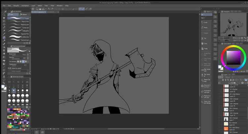Image resolution: width=248 pixels, height=134 pixels.
Task: Open CLIP STUDIO launcher icon in toolbar
Action: (x=33, y=9)
